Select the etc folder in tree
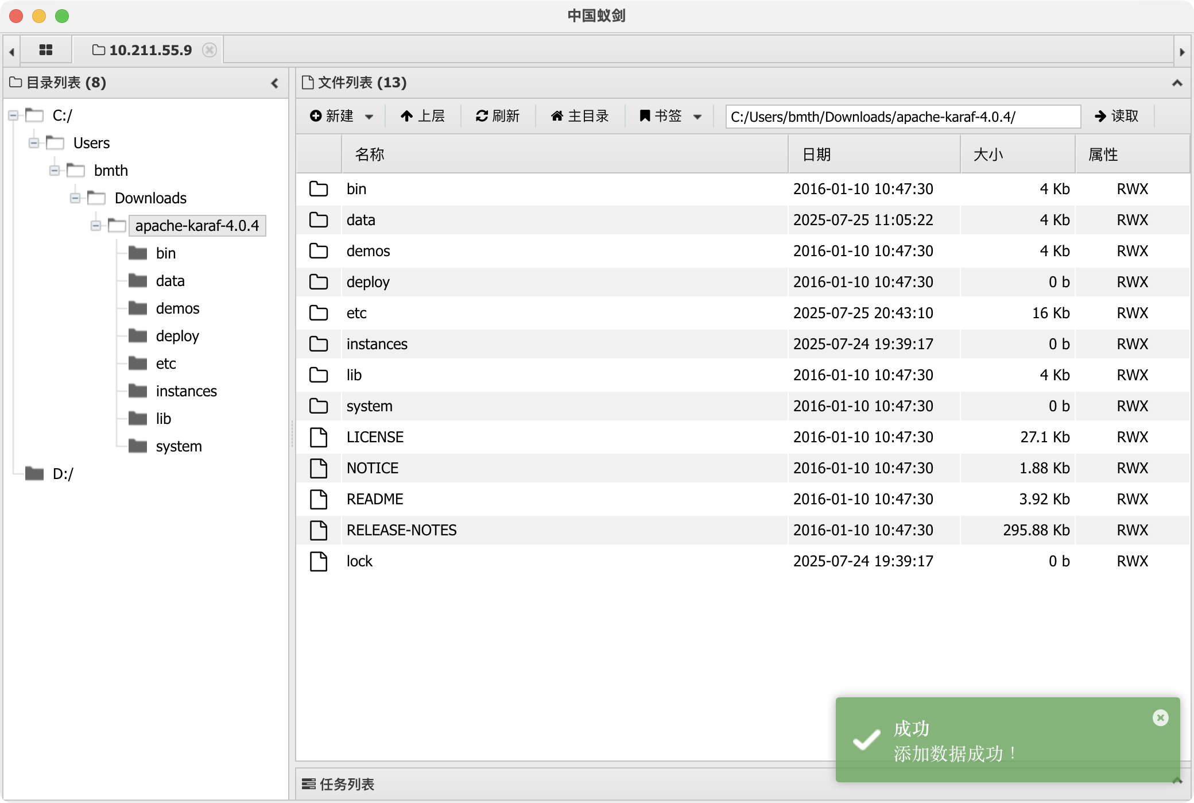 point(166,364)
